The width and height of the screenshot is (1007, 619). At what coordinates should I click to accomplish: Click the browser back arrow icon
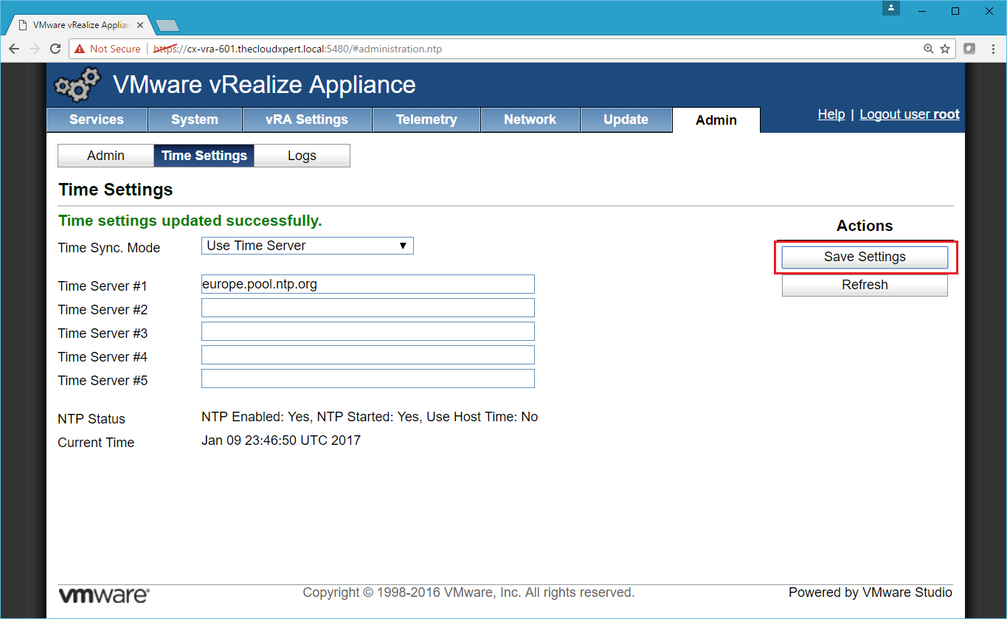pyautogui.click(x=14, y=49)
